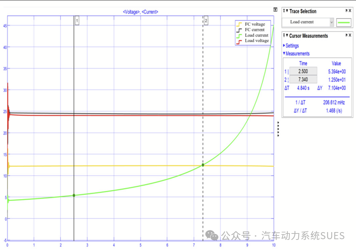This screenshot has height=250, width=356.
Task: Click the '<Voltage>, <Current>' plot title
Action: coord(140,12)
